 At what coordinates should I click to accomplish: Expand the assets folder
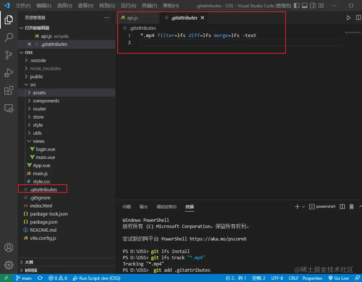(x=67, y=93)
